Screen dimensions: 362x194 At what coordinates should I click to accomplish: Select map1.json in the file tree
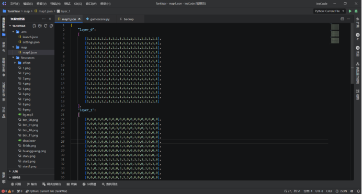pyautogui.click(x=31, y=52)
